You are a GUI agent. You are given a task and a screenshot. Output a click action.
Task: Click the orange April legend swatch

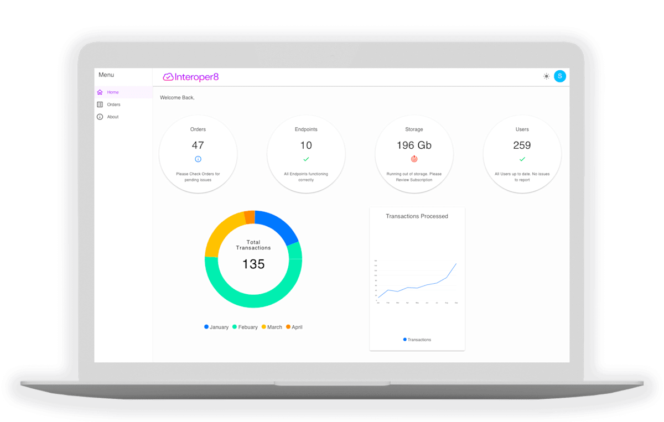click(288, 327)
